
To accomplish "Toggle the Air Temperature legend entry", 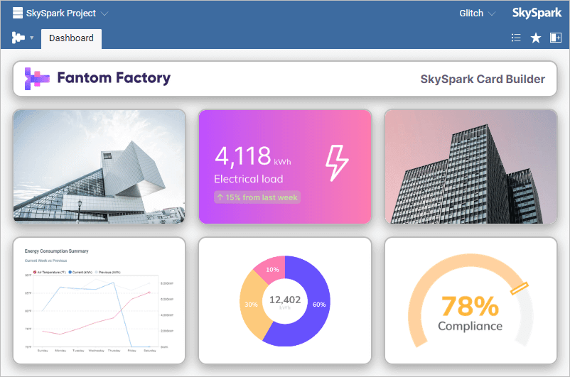I will (50, 272).
